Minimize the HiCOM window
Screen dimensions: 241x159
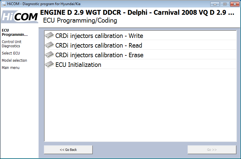click(x=215, y=4)
